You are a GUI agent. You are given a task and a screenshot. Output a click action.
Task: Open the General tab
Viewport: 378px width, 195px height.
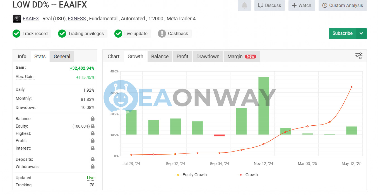pyautogui.click(x=62, y=57)
